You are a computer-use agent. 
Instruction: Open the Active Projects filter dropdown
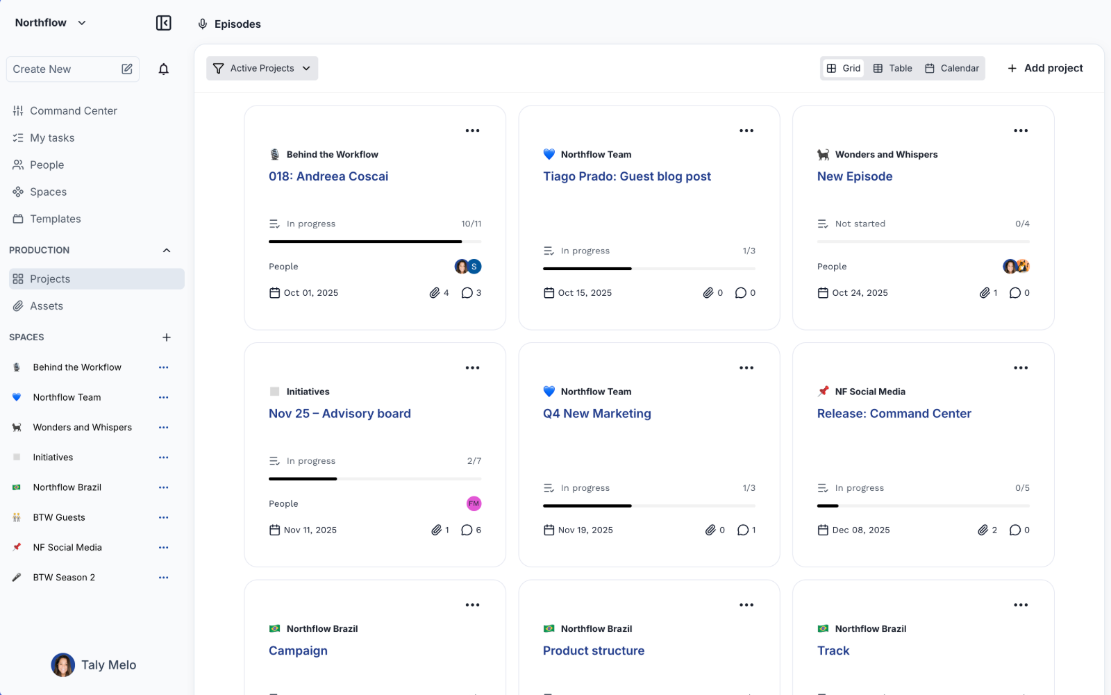point(262,68)
